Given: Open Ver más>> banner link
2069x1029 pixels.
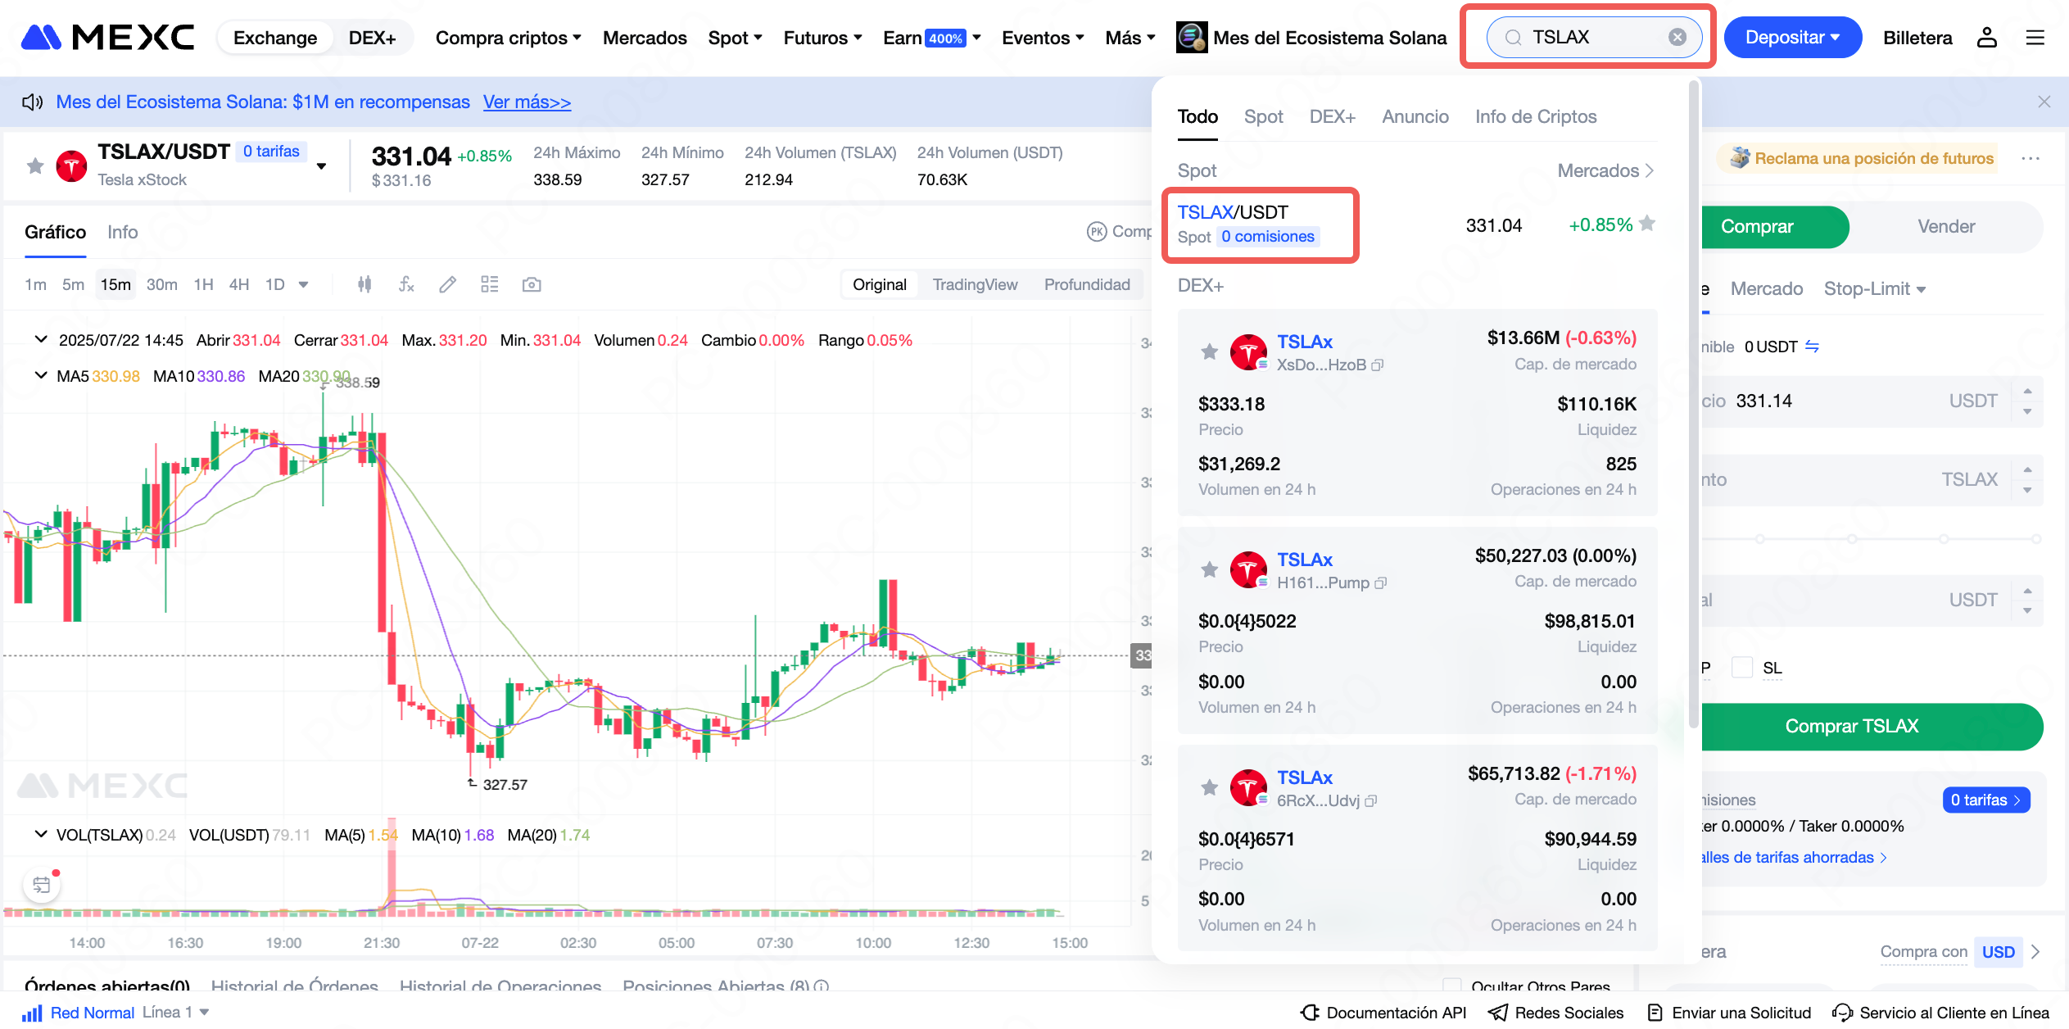Looking at the screenshot, I should [x=527, y=102].
